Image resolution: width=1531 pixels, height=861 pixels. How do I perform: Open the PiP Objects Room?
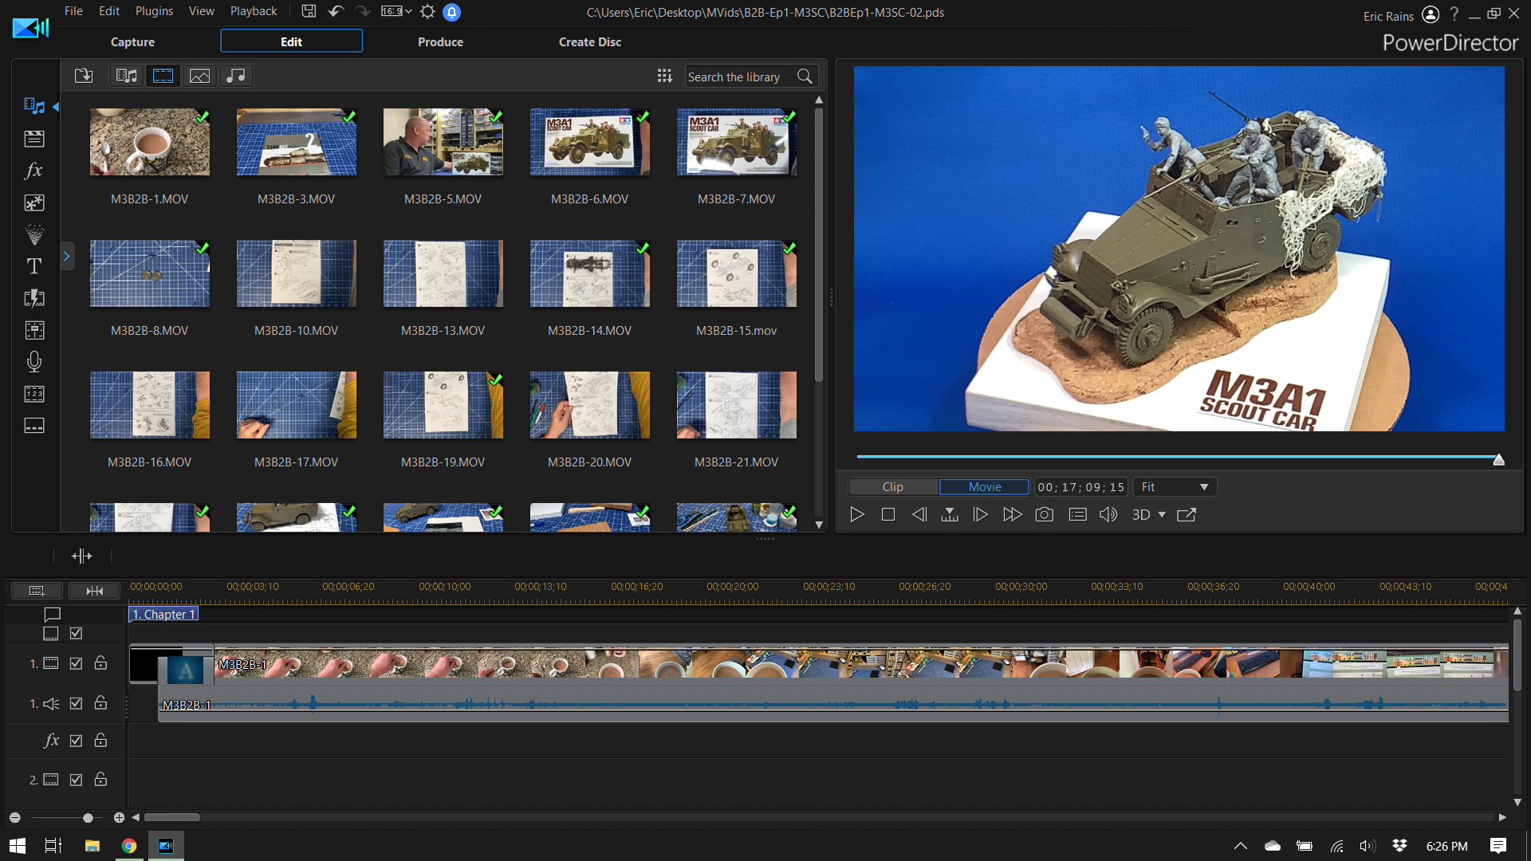tap(34, 202)
